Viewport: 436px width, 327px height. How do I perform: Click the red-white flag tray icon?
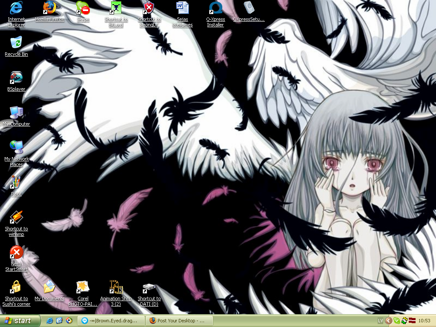tap(412, 321)
